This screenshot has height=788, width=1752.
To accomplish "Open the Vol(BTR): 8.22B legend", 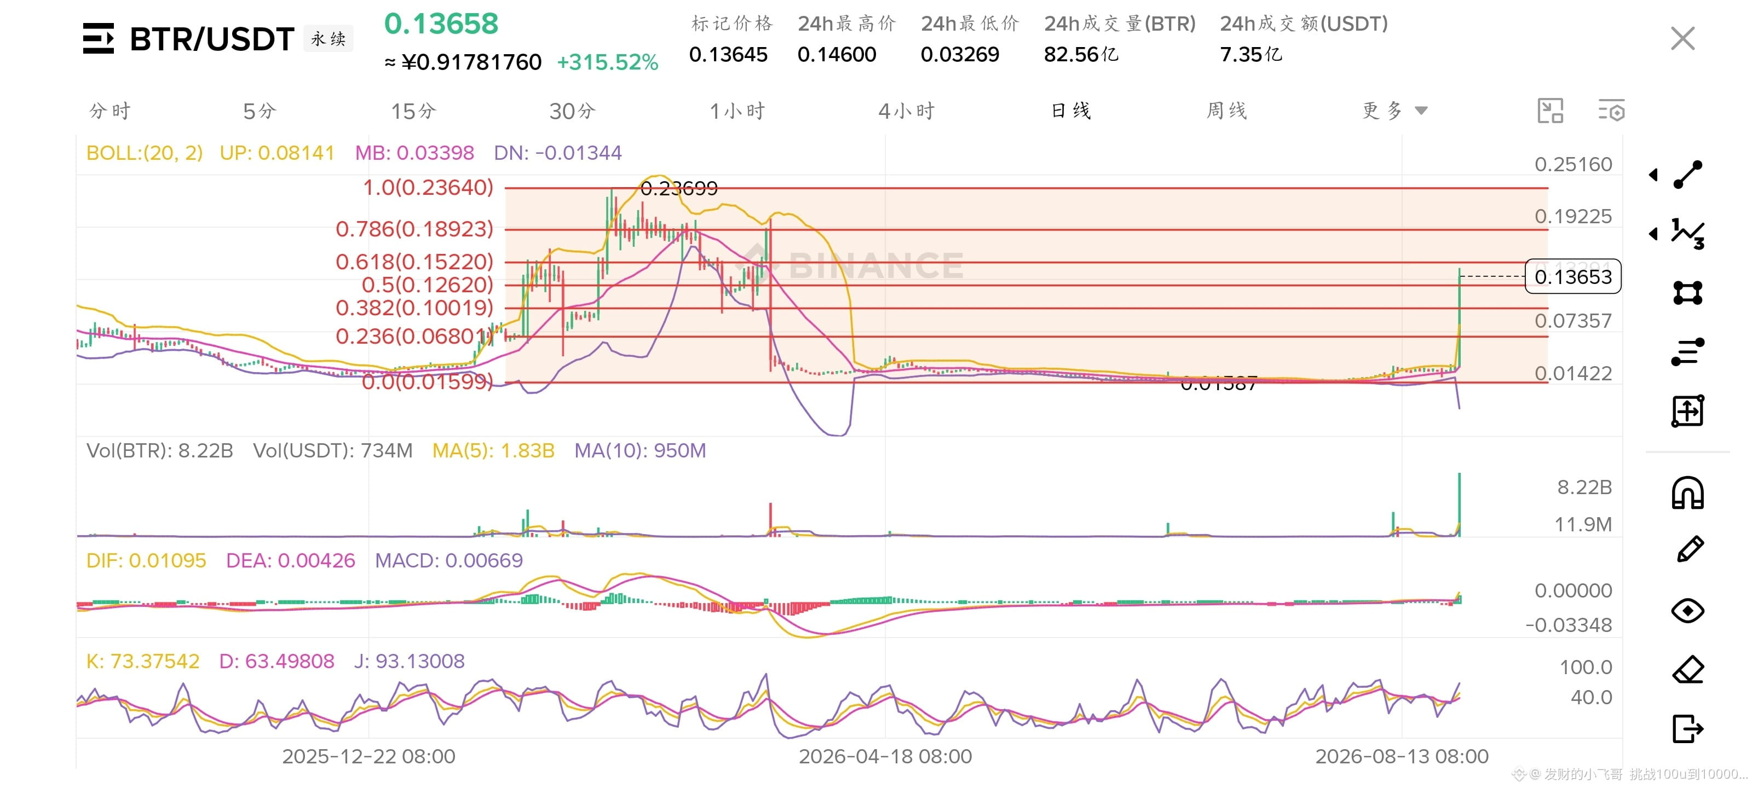I will click(x=160, y=451).
